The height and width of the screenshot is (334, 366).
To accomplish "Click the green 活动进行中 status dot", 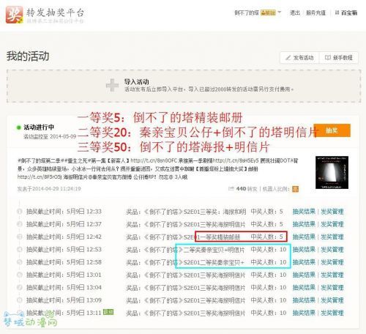I will pos(18,127).
